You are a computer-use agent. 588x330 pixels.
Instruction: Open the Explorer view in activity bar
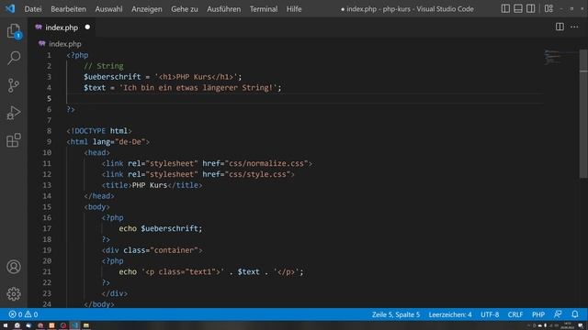[x=14, y=31]
